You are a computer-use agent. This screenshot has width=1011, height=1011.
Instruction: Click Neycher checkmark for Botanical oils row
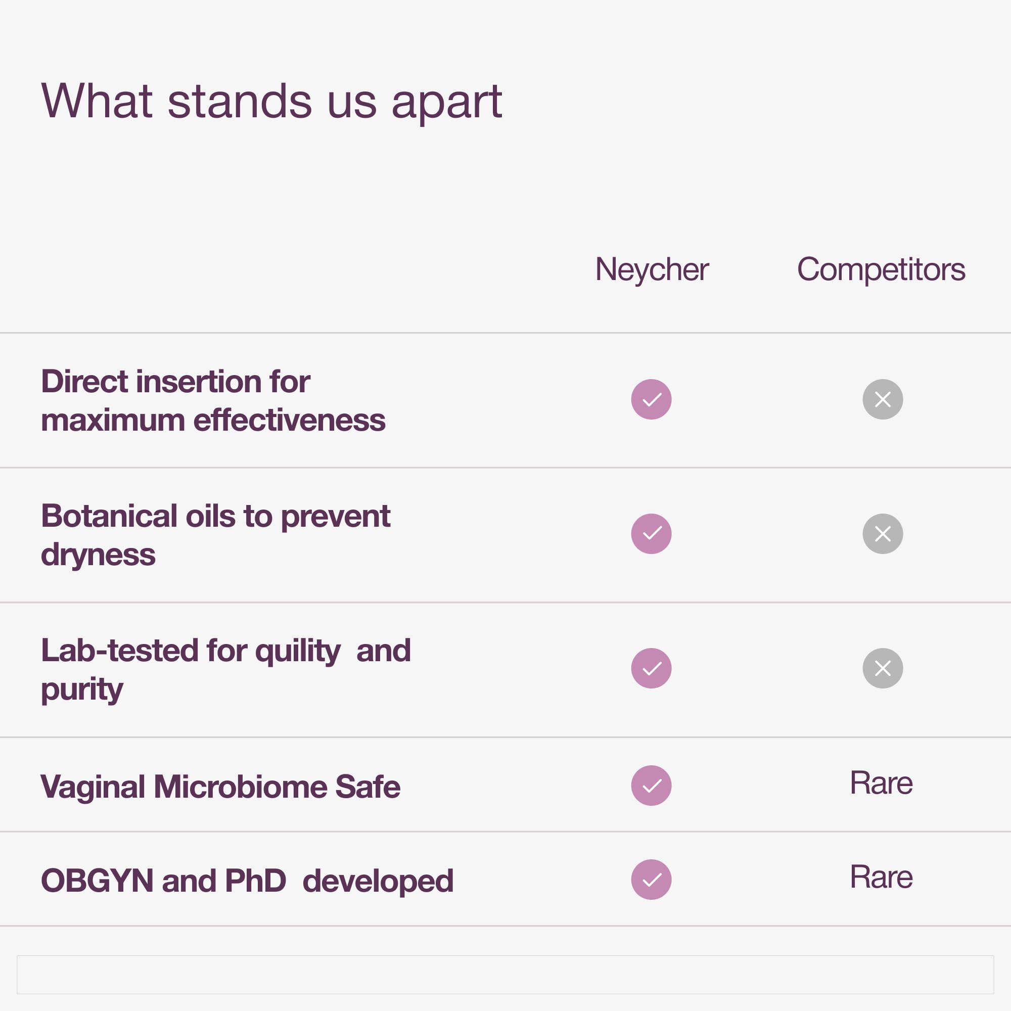(651, 534)
